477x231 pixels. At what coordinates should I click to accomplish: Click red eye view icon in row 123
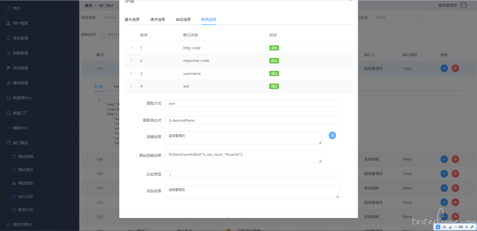[x=455, y=202]
